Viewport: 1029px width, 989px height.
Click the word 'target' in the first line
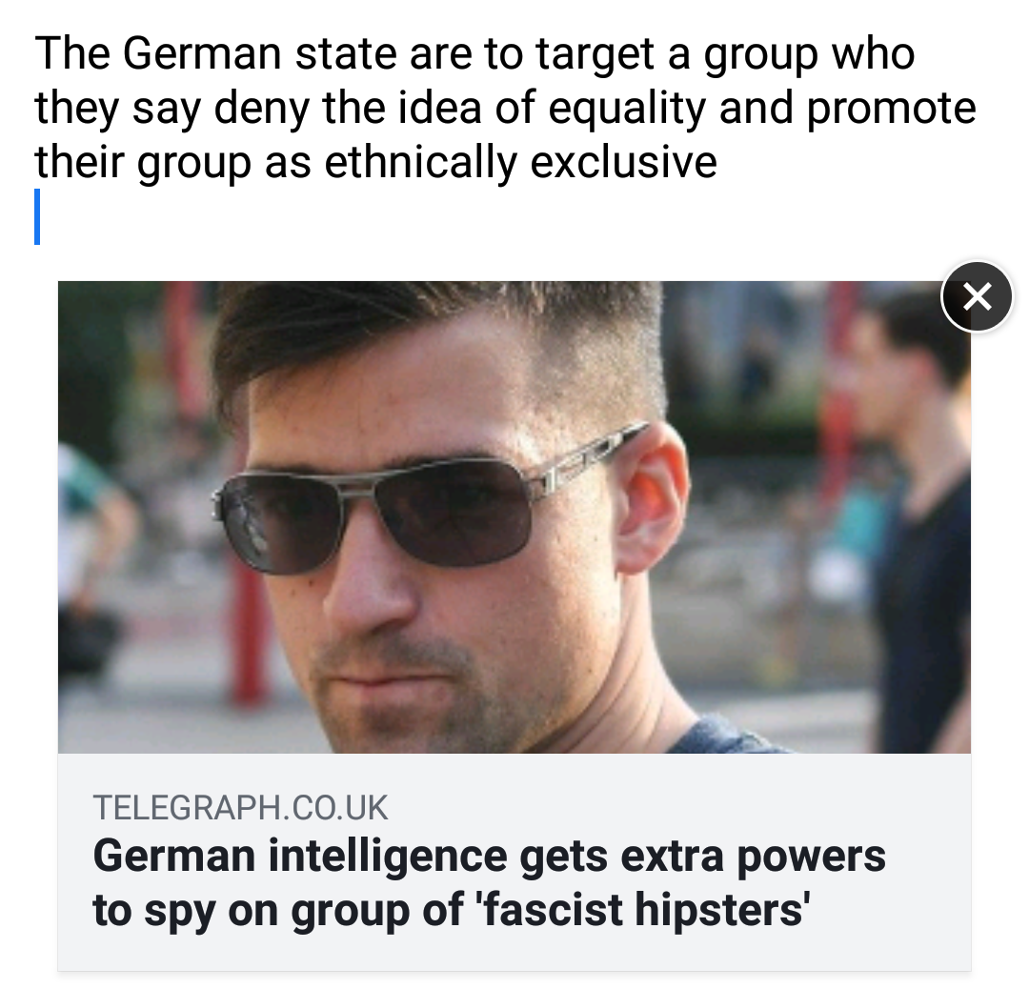pyautogui.click(x=595, y=54)
